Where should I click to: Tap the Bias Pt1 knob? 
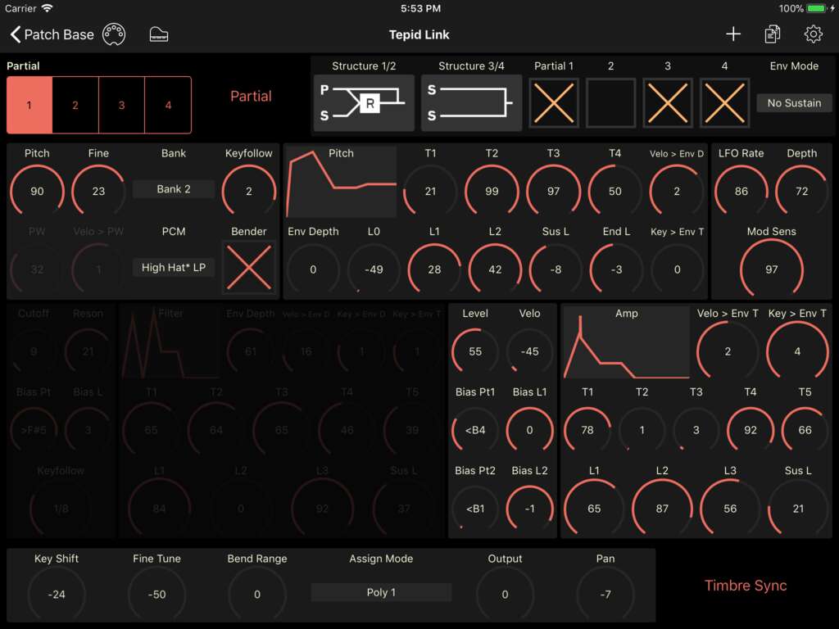475,430
